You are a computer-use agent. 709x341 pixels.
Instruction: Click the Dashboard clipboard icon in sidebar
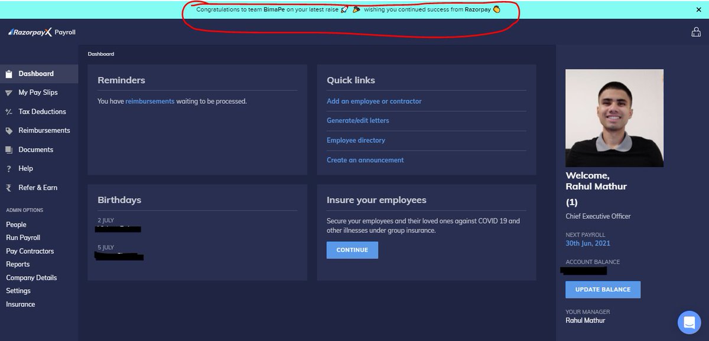tap(8, 74)
